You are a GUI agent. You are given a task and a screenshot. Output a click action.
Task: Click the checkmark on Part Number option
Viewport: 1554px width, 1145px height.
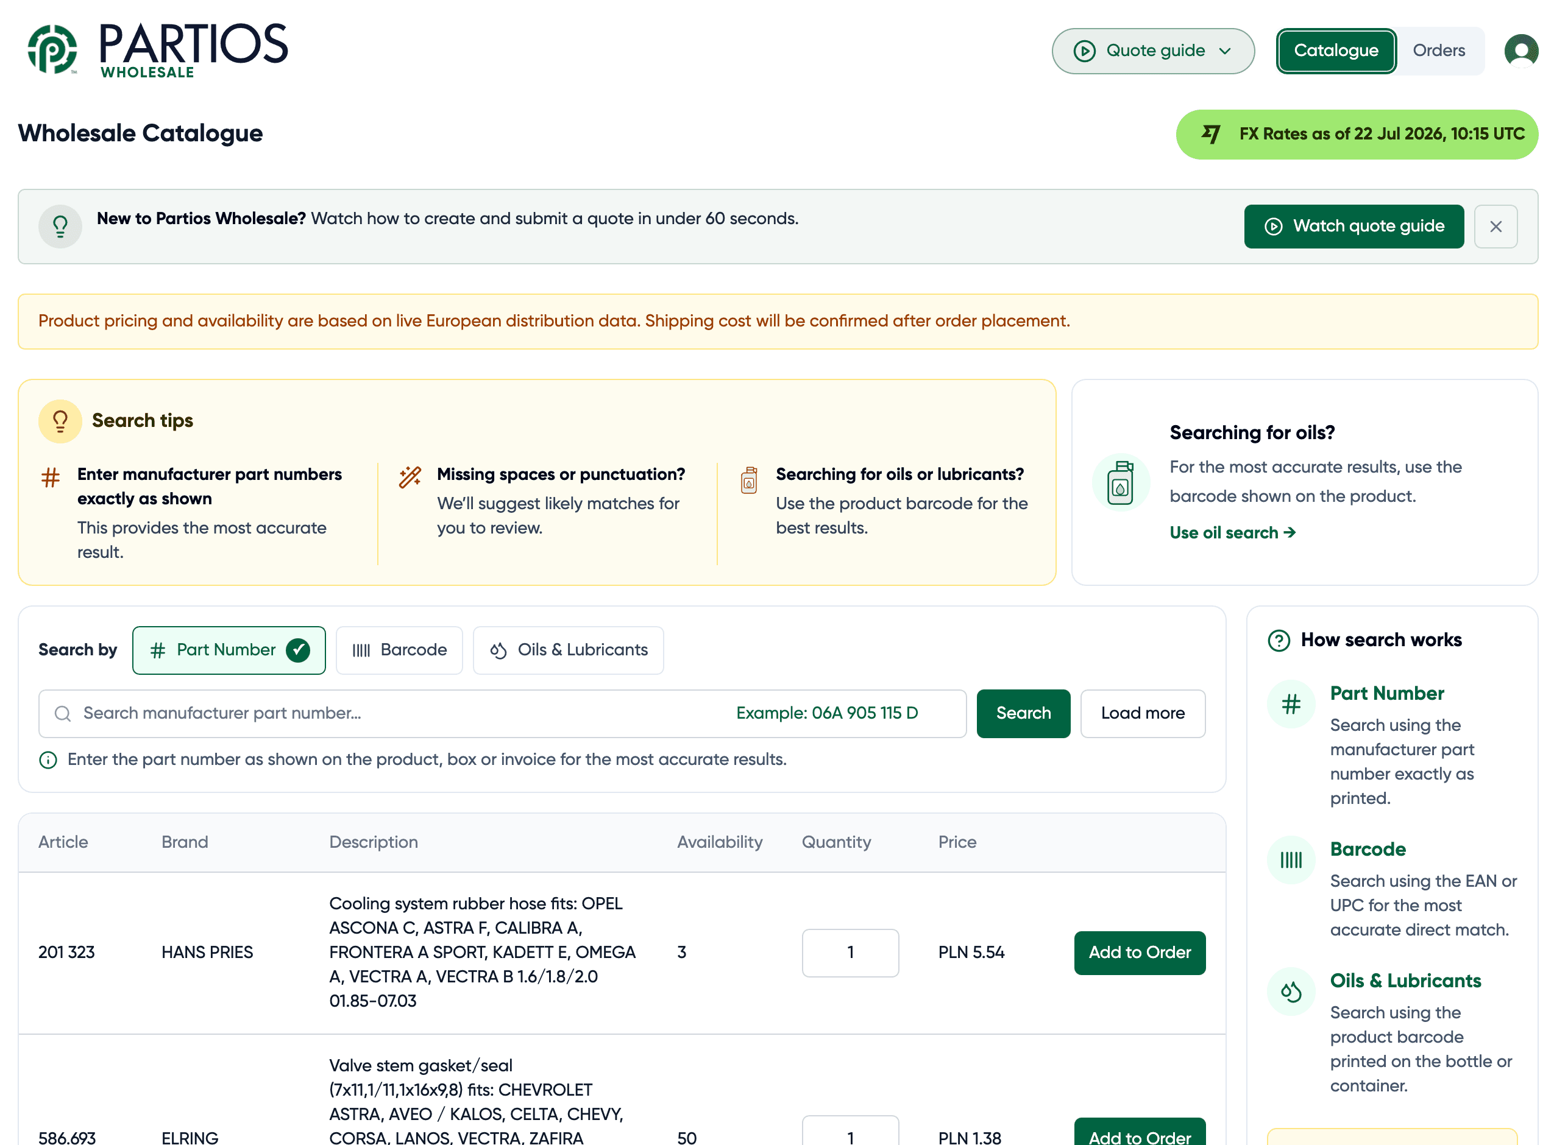point(298,649)
